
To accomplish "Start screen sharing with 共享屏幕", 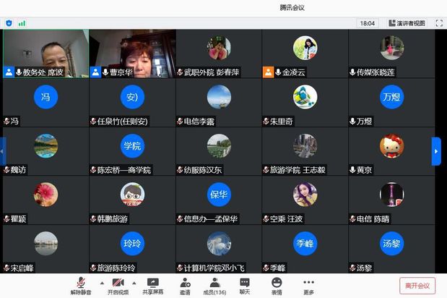I will coord(152,282).
